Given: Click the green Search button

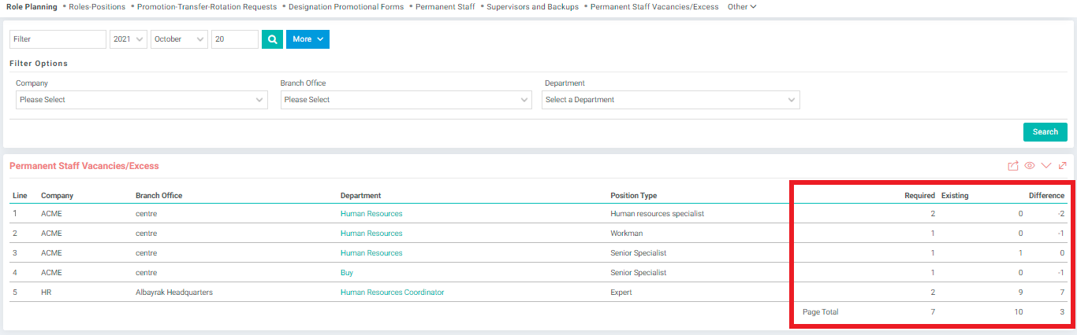Looking at the screenshot, I should point(1045,132).
